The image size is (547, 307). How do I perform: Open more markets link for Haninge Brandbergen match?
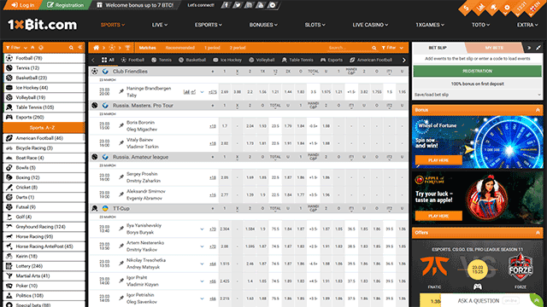(213, 92)
